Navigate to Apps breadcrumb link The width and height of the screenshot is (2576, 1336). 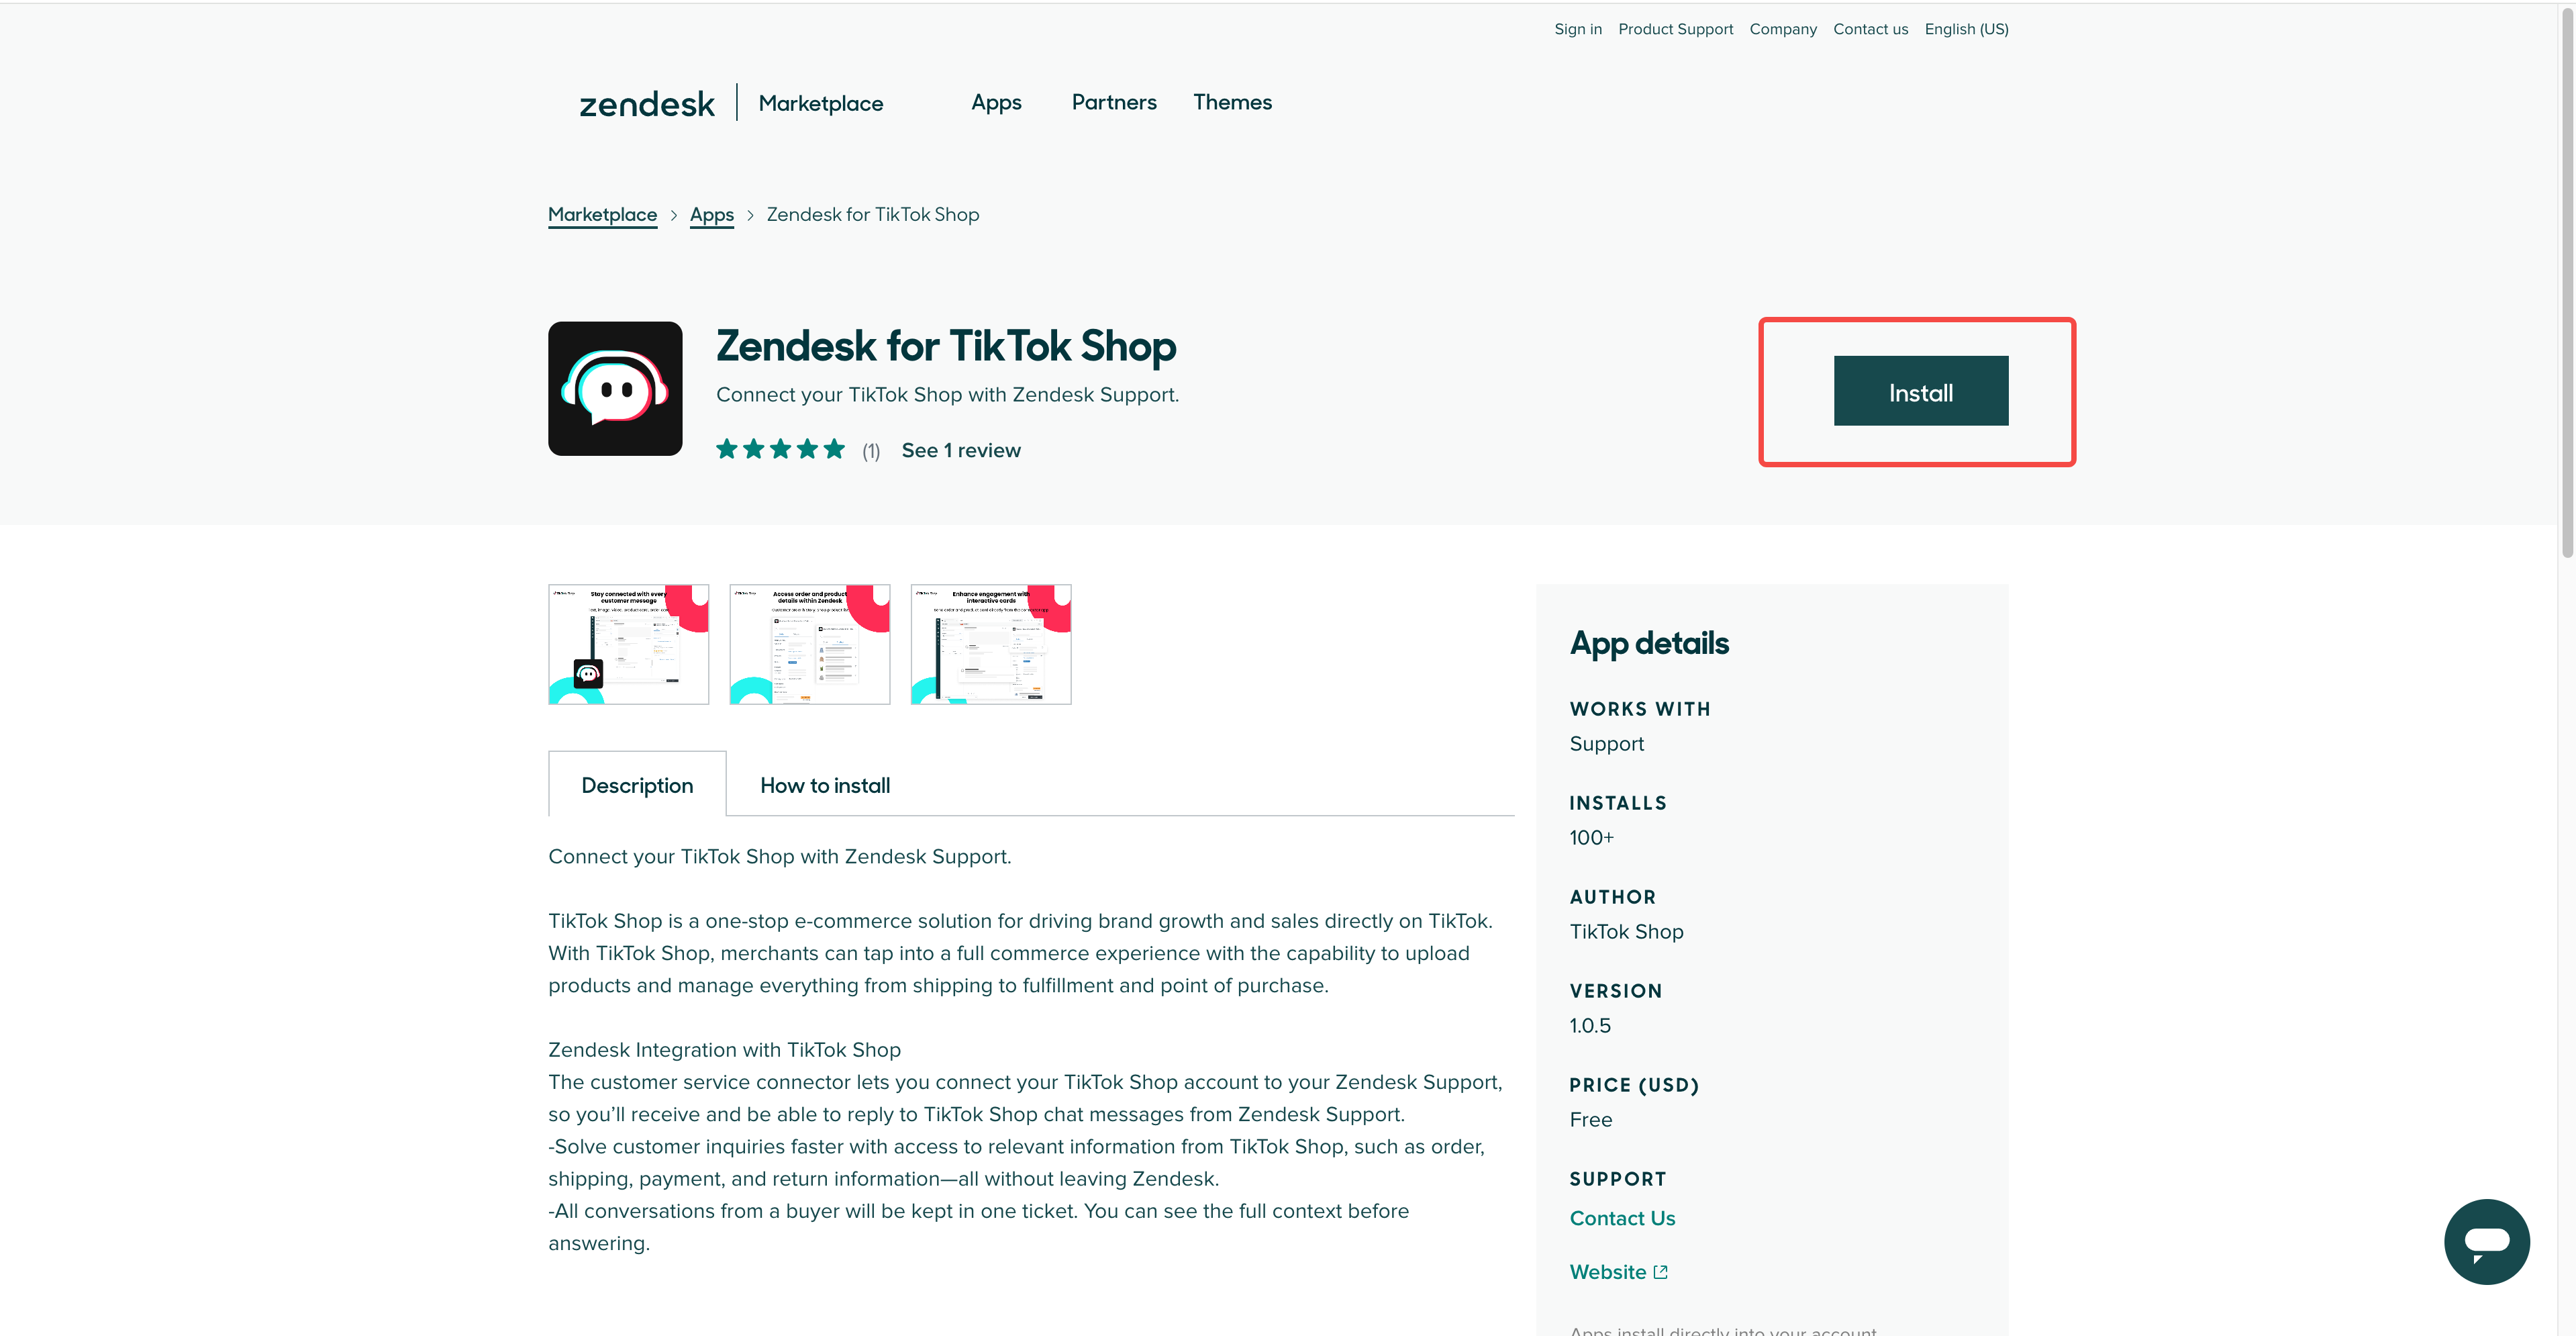(712, 215)
